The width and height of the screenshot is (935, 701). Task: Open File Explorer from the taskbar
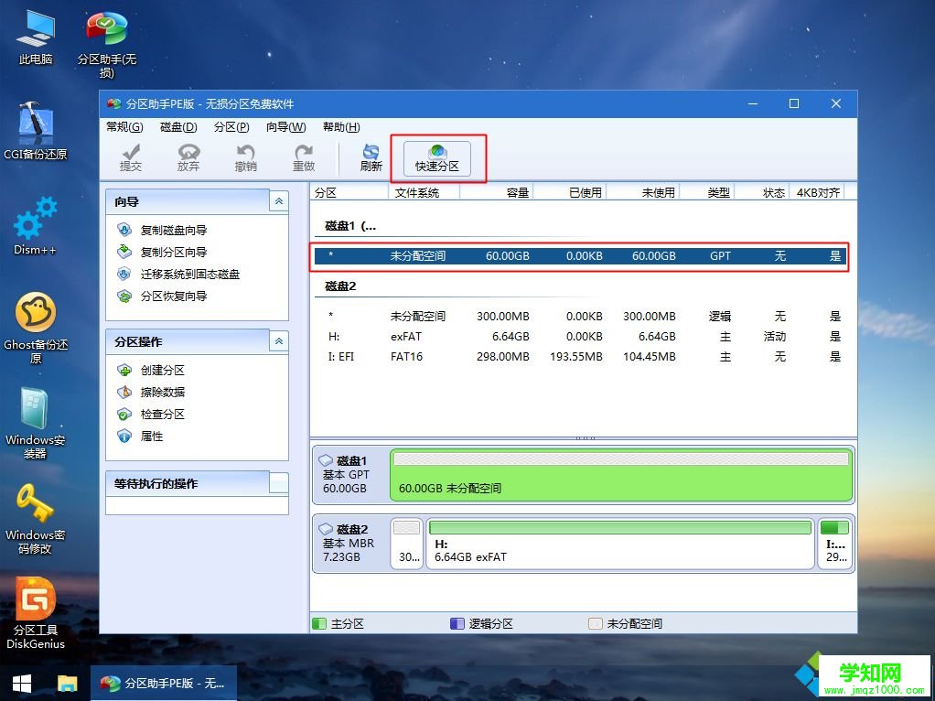point(67,684)
